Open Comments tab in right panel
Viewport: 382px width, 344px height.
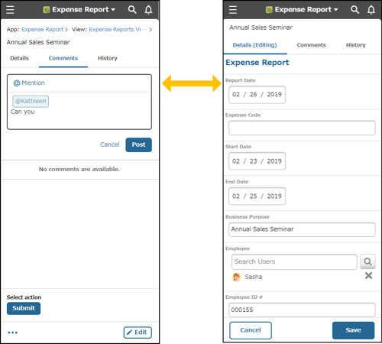(x=311, y=45)
